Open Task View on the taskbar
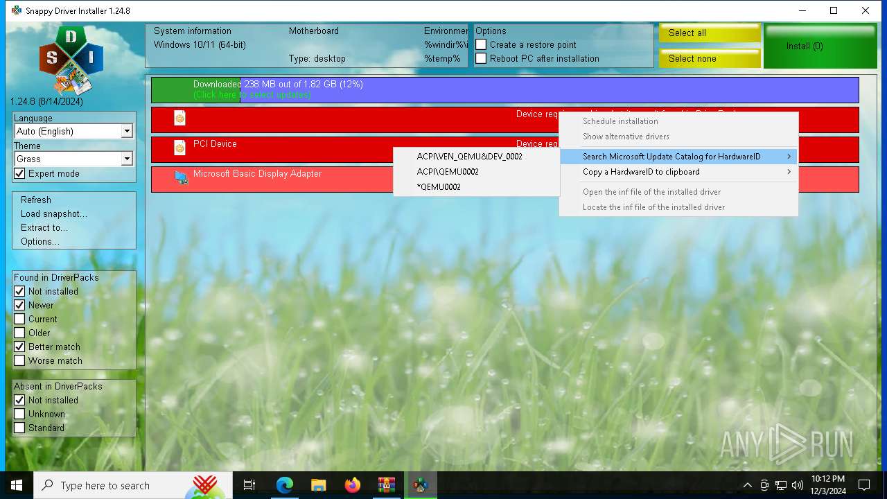This screenshot has width=887, height=499. click(x=249, y=485)
